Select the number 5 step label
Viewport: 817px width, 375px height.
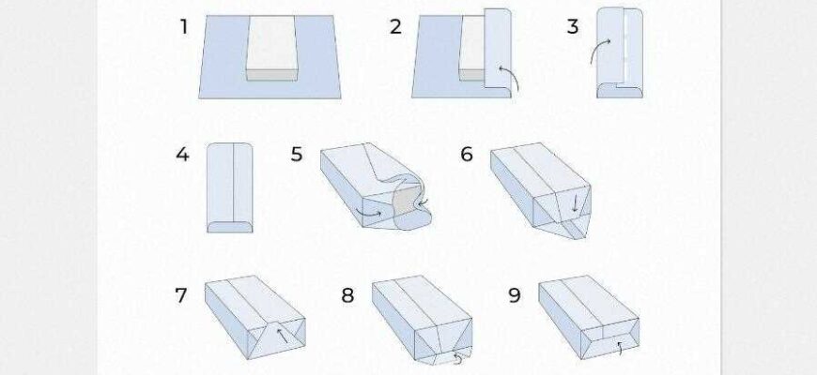coord(297,155)
